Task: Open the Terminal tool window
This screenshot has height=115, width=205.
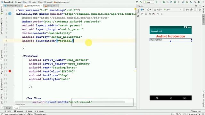Action: click(x=19, y=111)
